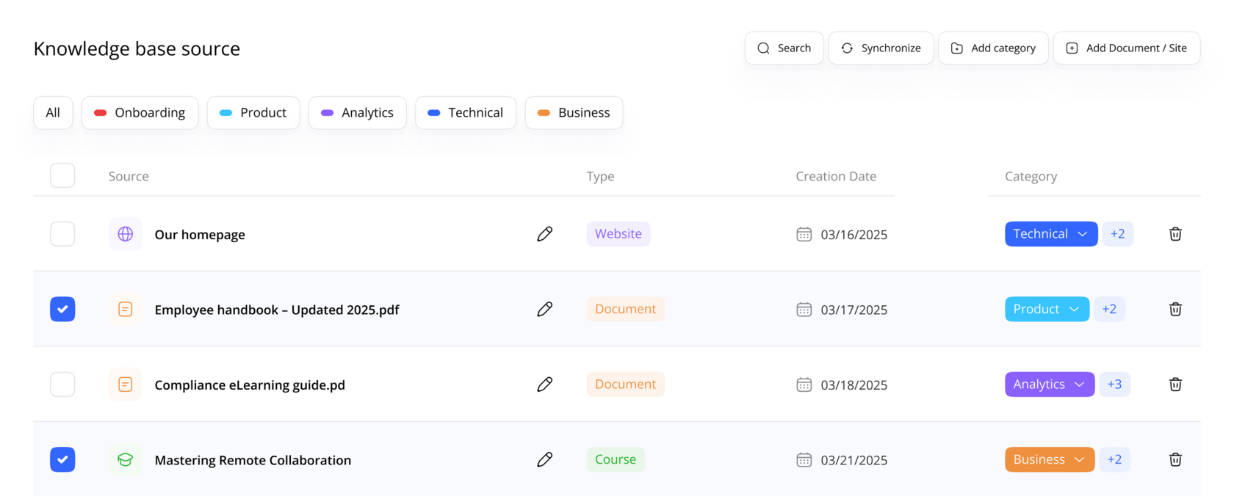Filter by Onboarding category
Image resolution: width=1234 pixels, height=496 pixels.
(140, 112)
